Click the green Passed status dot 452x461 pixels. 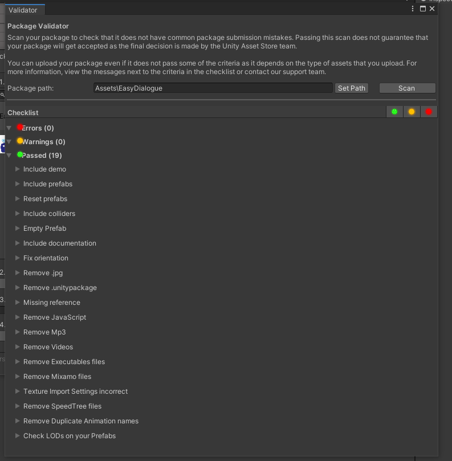tap(20, 154)
